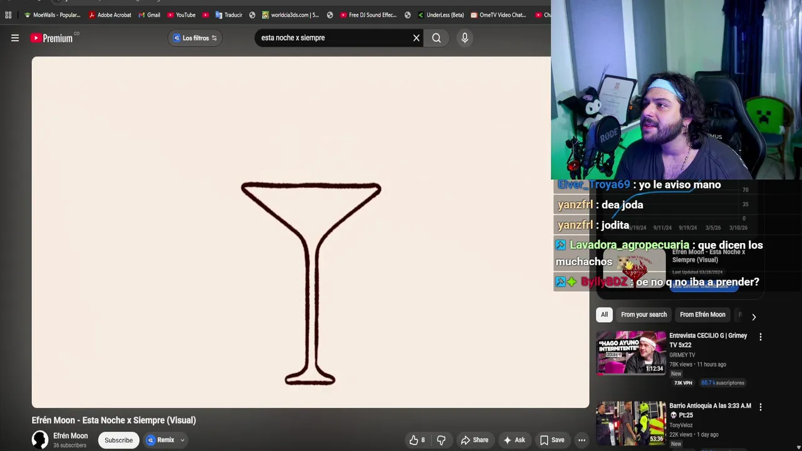Like the video with thumbs up
The image size is (802, 451).
coord(418,440)
